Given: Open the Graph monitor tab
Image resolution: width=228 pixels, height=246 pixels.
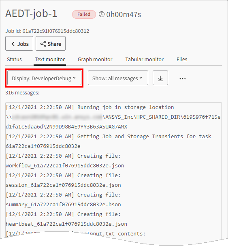Looking at the screenshot, I should [95, 60].
